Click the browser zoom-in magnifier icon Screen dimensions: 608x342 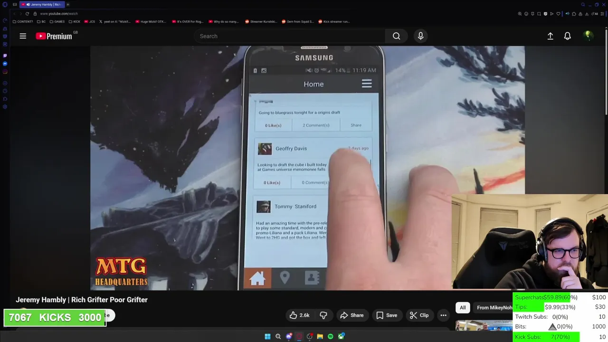[520, 14]
